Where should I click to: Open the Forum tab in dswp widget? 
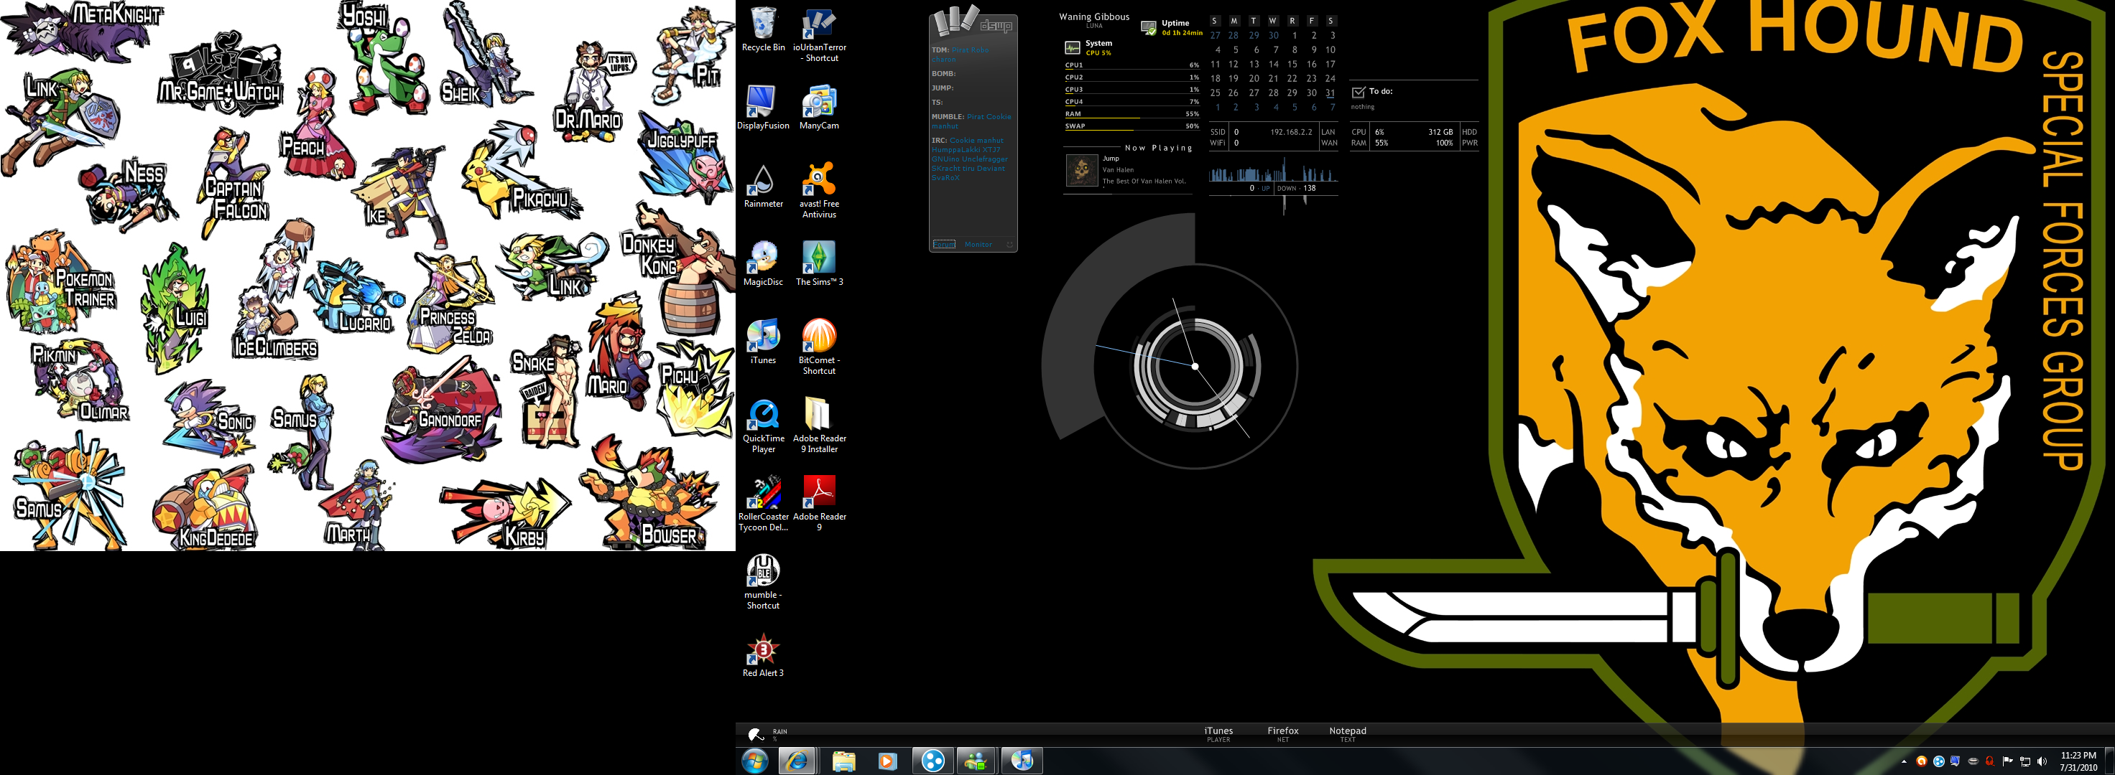click(944, 245)
